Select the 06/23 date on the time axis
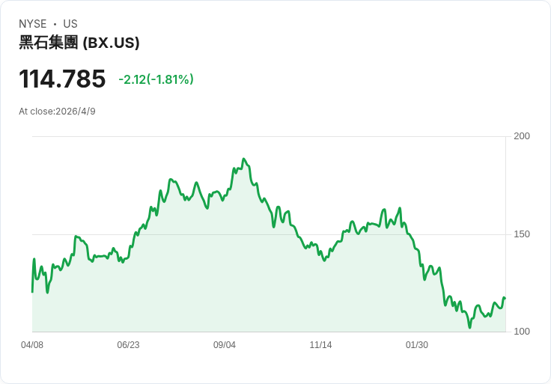551x384 pixels. click(128, 345)
